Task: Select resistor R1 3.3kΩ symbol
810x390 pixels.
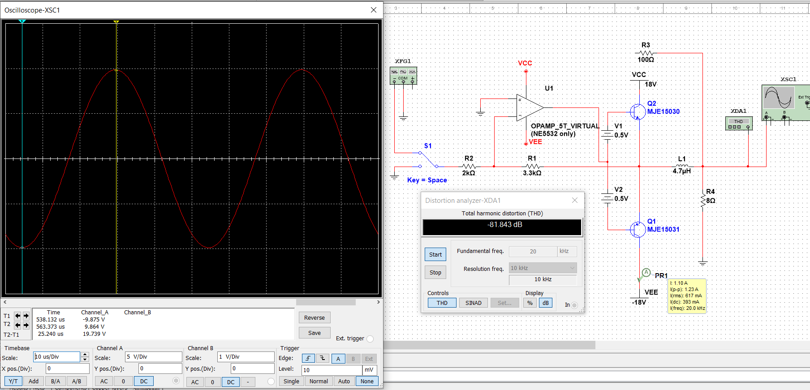Action: [532, 166]
